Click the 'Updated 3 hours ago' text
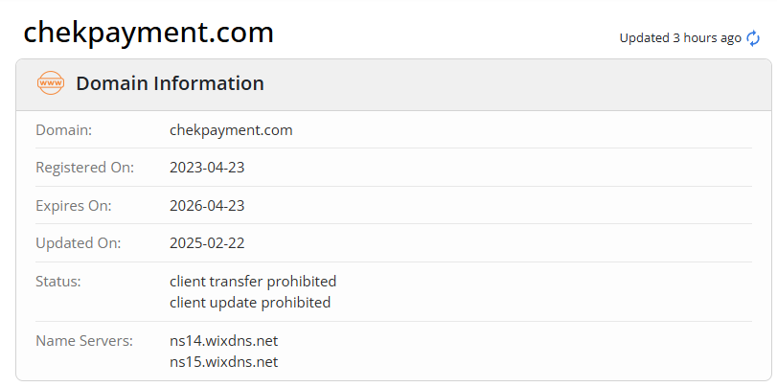Screen dimensions: 777x387 click(x=680, y=38)
